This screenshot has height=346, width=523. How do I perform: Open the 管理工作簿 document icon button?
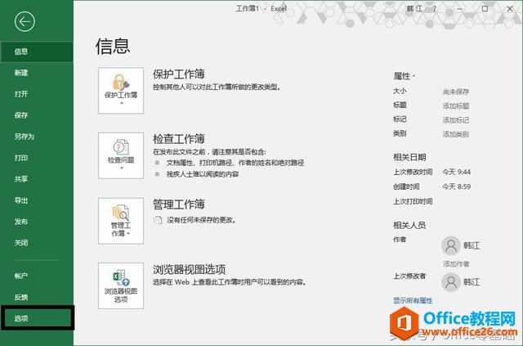(x=121, y=219)
